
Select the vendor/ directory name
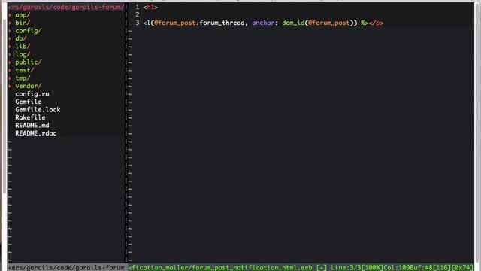(x=29, y=86)
